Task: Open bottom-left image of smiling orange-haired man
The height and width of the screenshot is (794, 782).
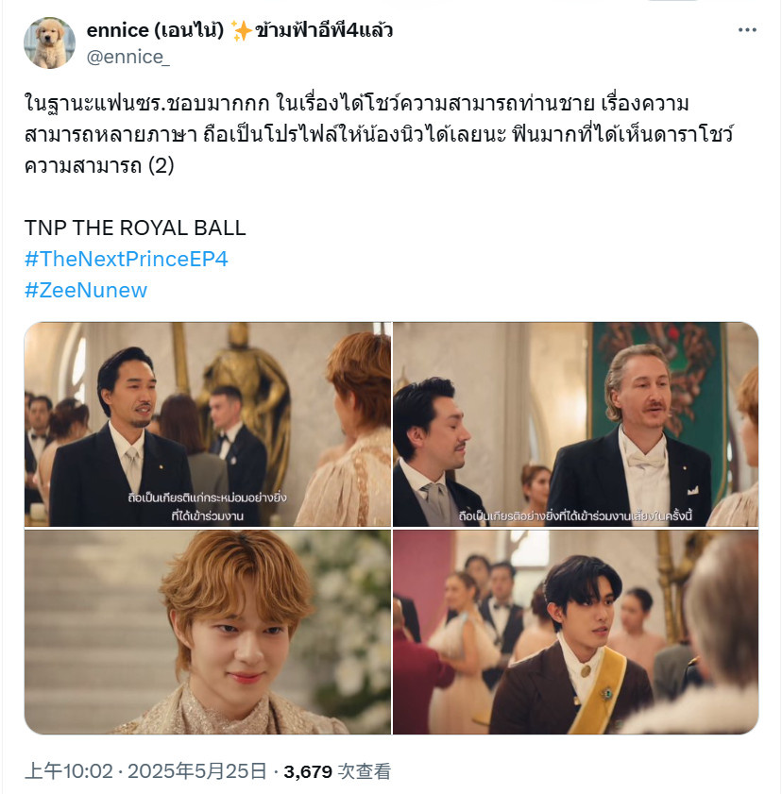Action: point(208,632)
